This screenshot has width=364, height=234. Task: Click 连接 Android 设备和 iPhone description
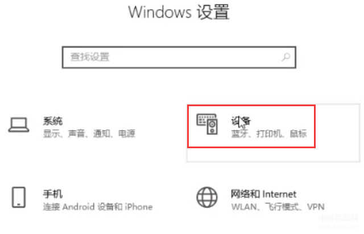tap(98, 207)
